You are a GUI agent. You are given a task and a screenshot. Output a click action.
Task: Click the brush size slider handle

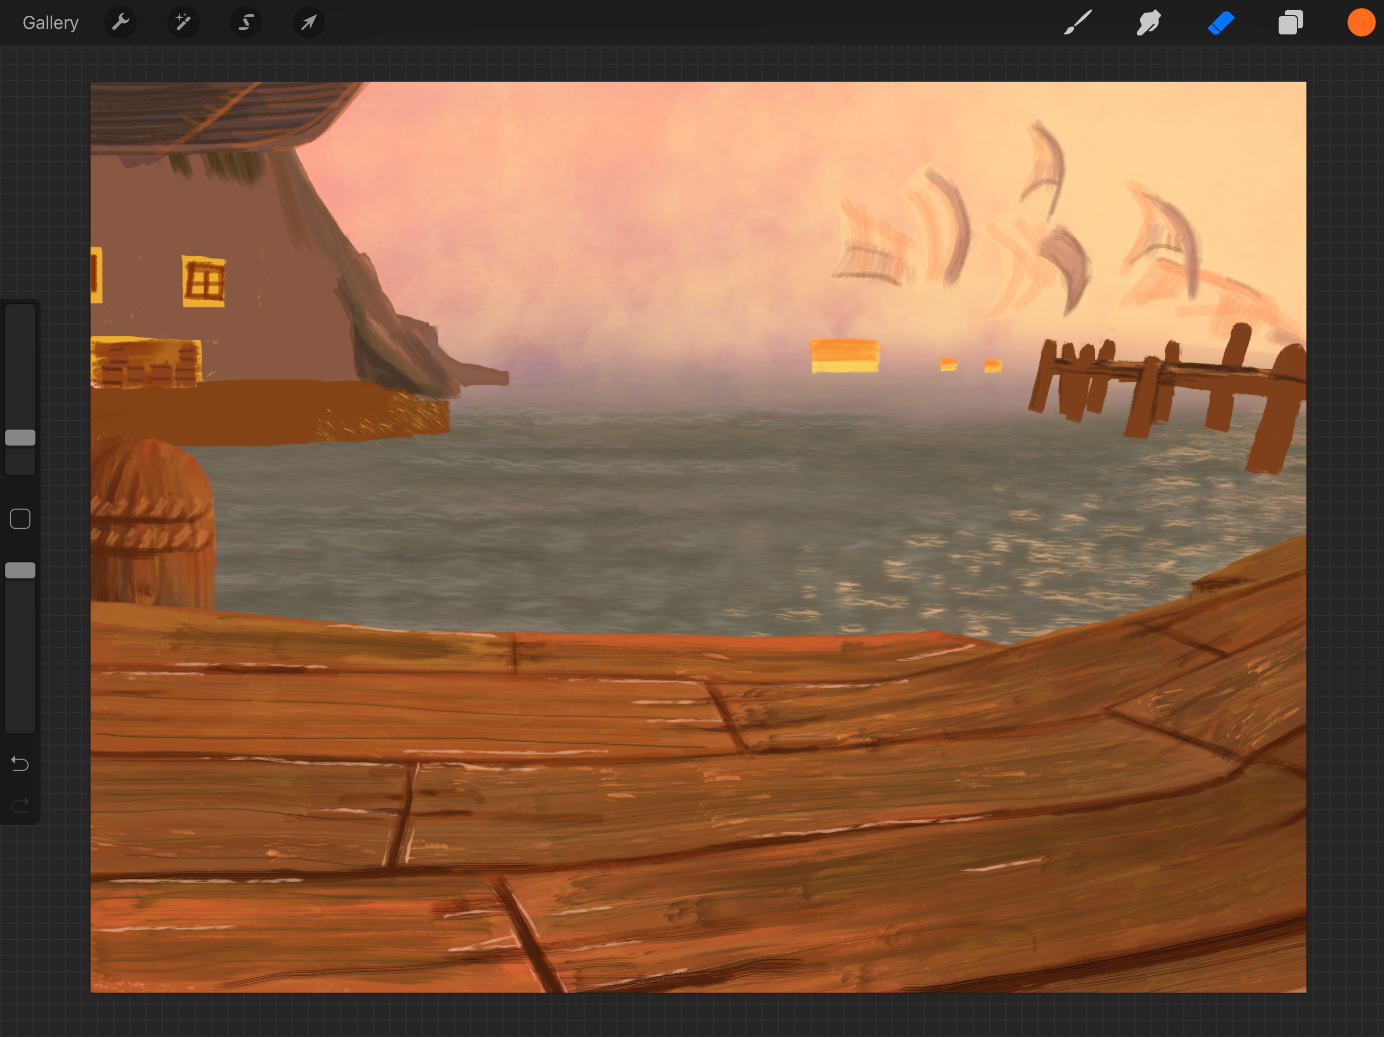point(20,438)
